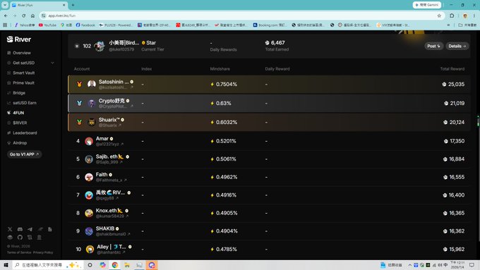Open the browser extensions puzzle icon

(452, 16)
